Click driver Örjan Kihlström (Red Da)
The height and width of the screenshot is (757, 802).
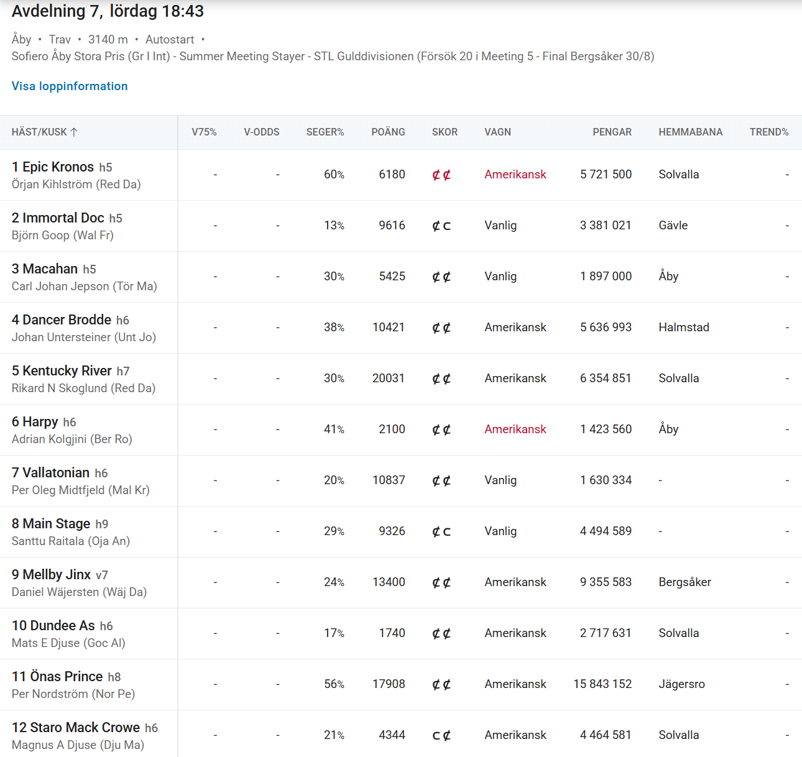pos(76,185)
